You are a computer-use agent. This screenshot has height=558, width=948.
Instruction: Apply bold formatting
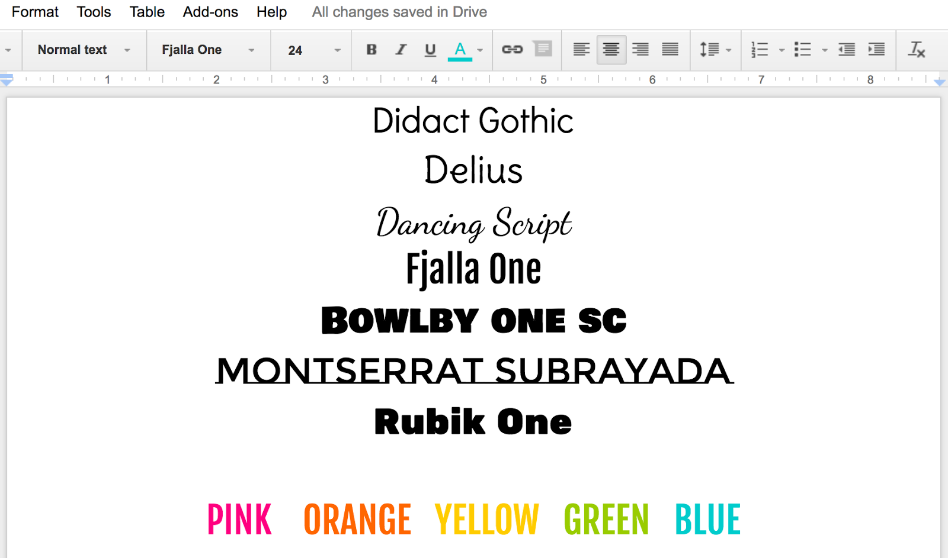[x=371, y=50]
